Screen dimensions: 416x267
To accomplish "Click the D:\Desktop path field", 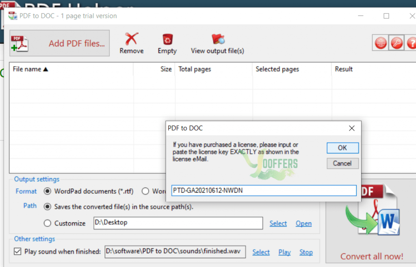I will (178, 223).
